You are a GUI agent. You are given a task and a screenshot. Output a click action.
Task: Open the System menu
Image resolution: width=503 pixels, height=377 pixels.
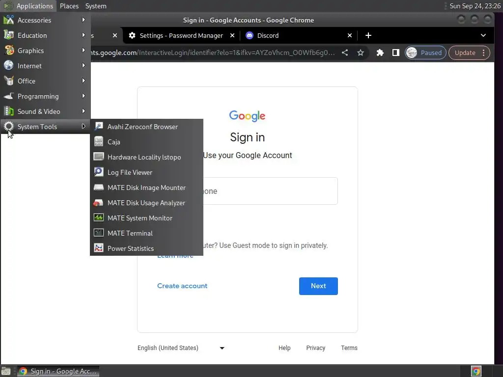(x=96, y=6)
